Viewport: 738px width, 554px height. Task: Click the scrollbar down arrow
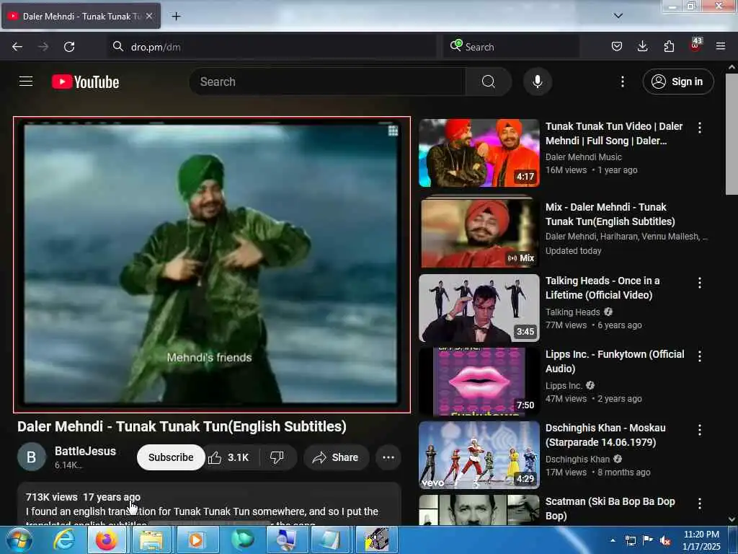point(732,519)
